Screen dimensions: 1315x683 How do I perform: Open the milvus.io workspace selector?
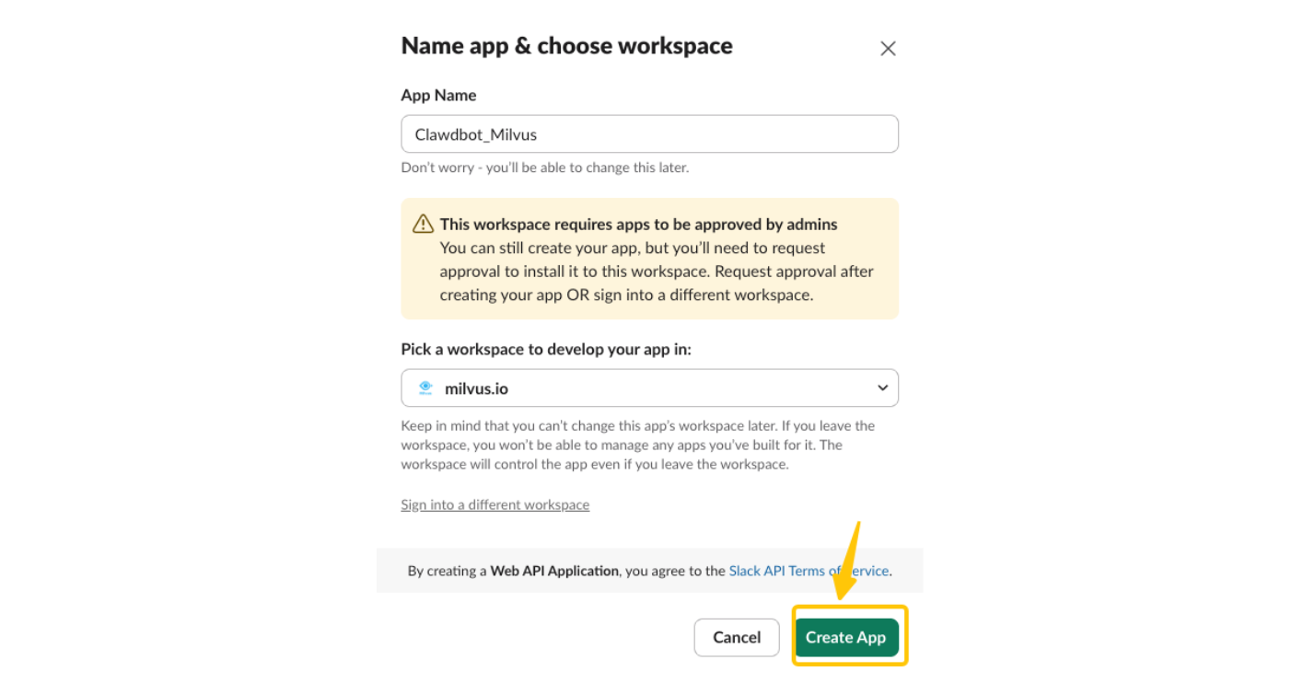tap(649, 388)
